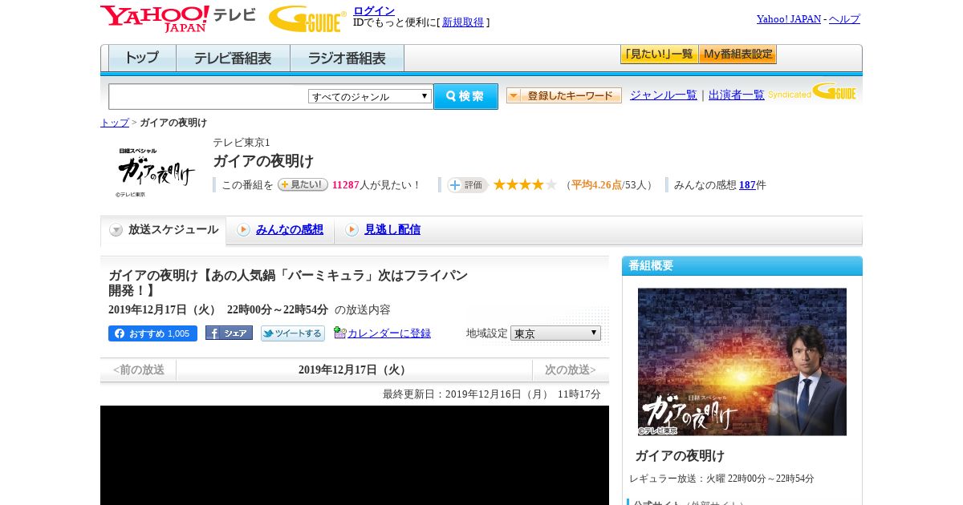963x505 pixels.
Task: Focus the program search text field
Action: (x=208, y=96)
